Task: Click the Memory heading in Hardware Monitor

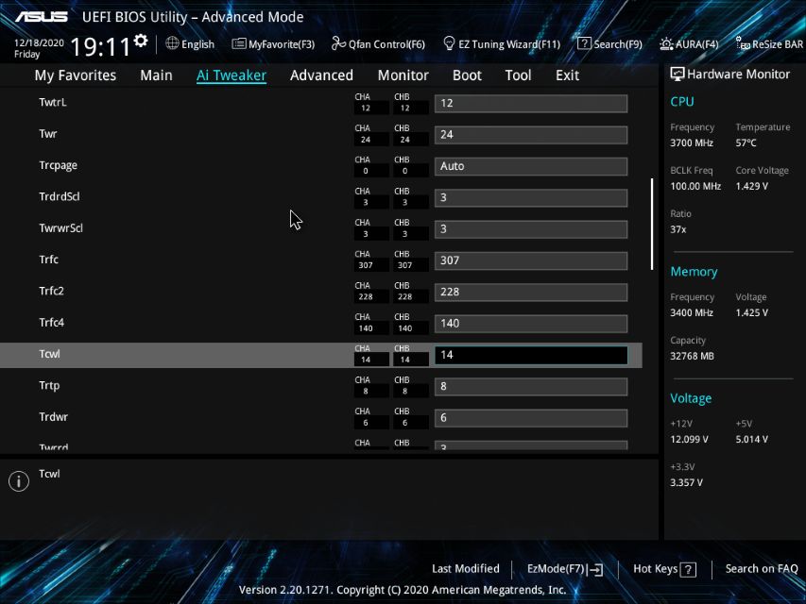Action: pos(694,272)
